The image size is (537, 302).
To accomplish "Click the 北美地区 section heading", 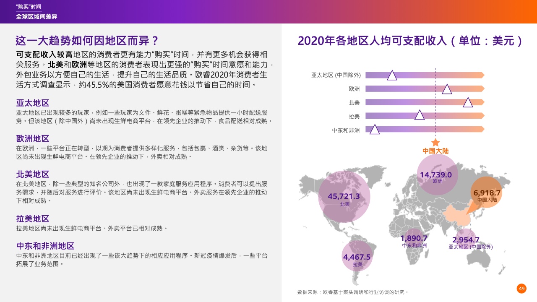I will coord(33,174).
